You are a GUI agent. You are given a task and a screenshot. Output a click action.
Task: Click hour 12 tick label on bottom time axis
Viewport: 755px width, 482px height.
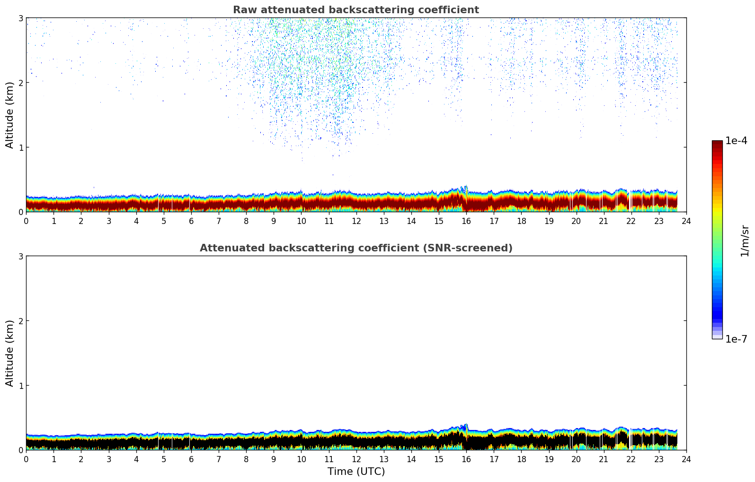tap(356, 459)
